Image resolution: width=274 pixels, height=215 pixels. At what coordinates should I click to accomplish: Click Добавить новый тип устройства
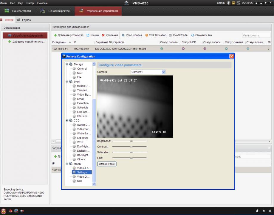click(27, 42)
